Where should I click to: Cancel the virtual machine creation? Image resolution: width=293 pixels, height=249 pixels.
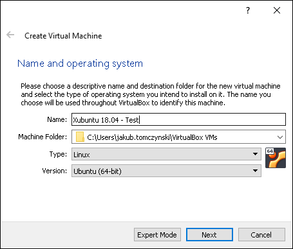click(261, 235)
